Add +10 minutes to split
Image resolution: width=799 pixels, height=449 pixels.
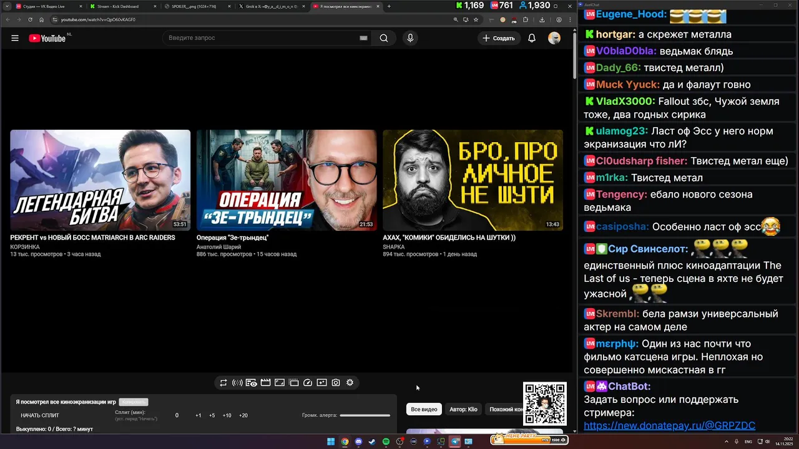point(227,415)
